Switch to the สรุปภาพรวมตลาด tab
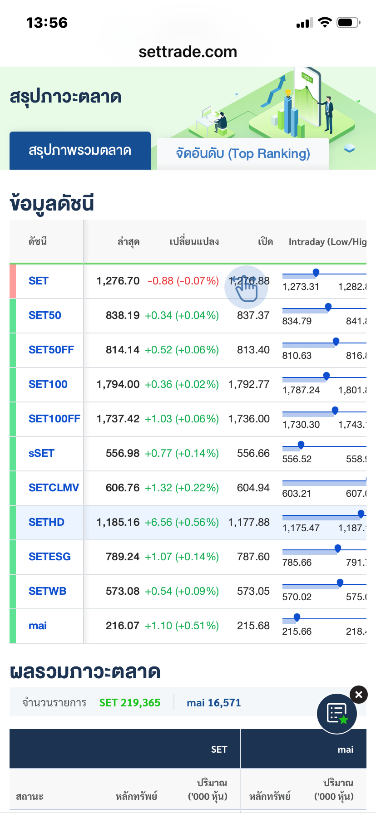Viewport: 376px width, 813px height. [80, 151]
